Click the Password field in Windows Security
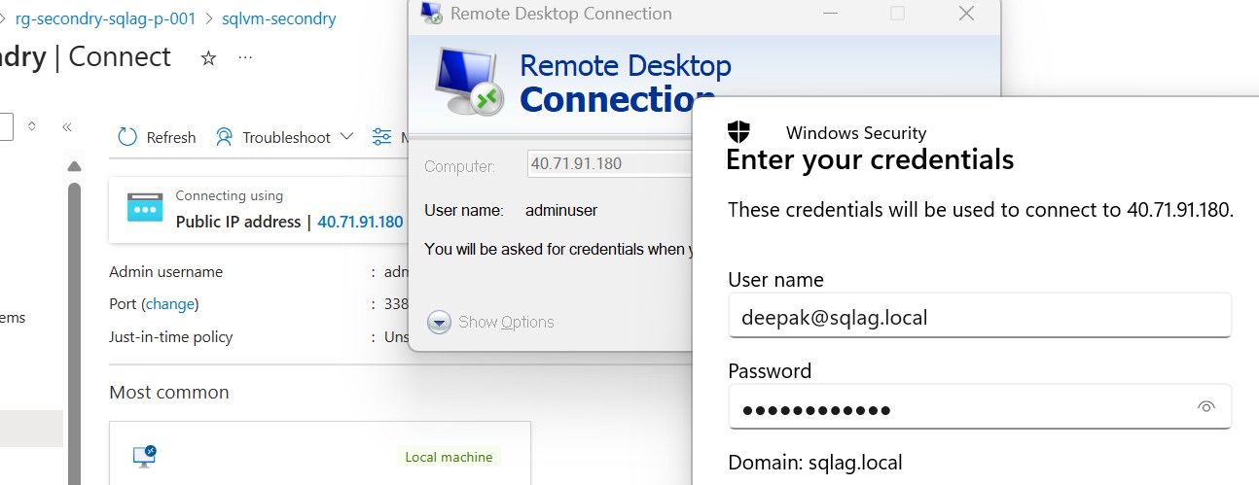Screen dimensions: 1259x485 pyautogui.click(x=980, y=407)
